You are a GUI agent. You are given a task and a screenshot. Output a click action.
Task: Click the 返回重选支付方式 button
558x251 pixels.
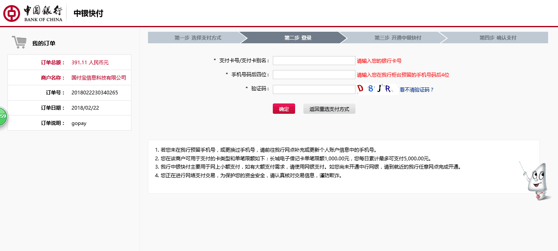coord(329,109)
